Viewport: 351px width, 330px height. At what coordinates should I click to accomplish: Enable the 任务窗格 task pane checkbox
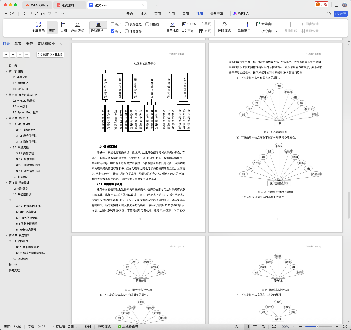click(x=133, y=31)
